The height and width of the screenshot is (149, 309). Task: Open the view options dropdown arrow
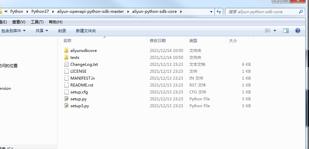tap(275, 31)
